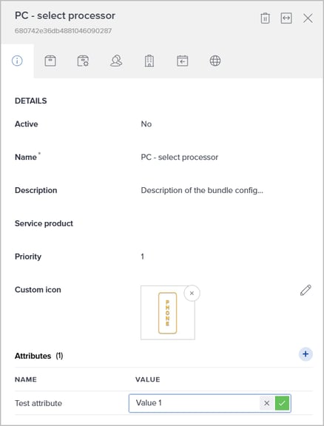Open the info details tab
Viewport: 324px width, 426px height.
tap(17, 61)
